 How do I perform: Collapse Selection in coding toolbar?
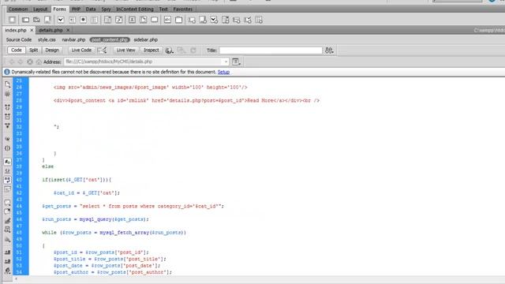pos(7,116)
